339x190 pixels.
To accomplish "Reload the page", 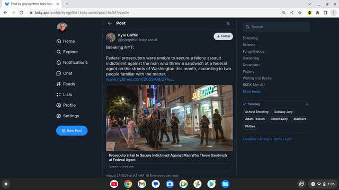I will coord(21,13).
